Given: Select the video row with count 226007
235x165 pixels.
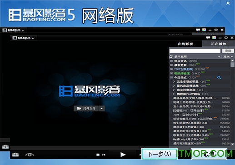Looking at the screenshot, I should pos(200,135).
